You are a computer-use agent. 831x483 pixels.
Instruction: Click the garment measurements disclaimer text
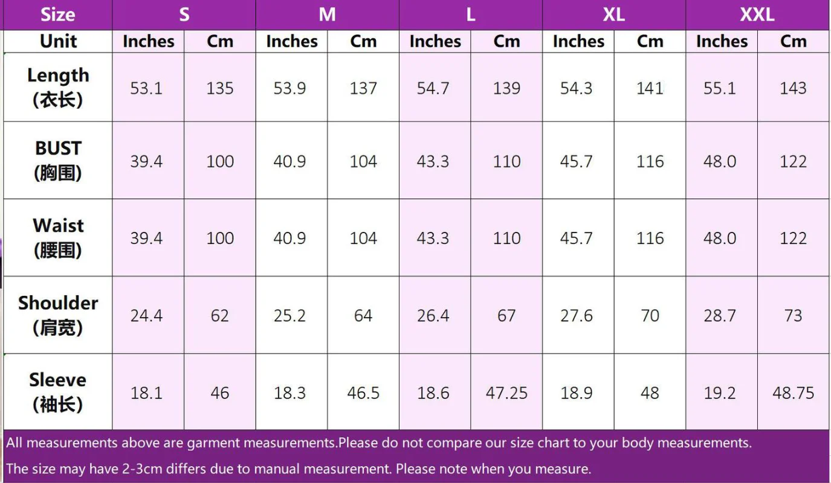(x=379, y=443)
